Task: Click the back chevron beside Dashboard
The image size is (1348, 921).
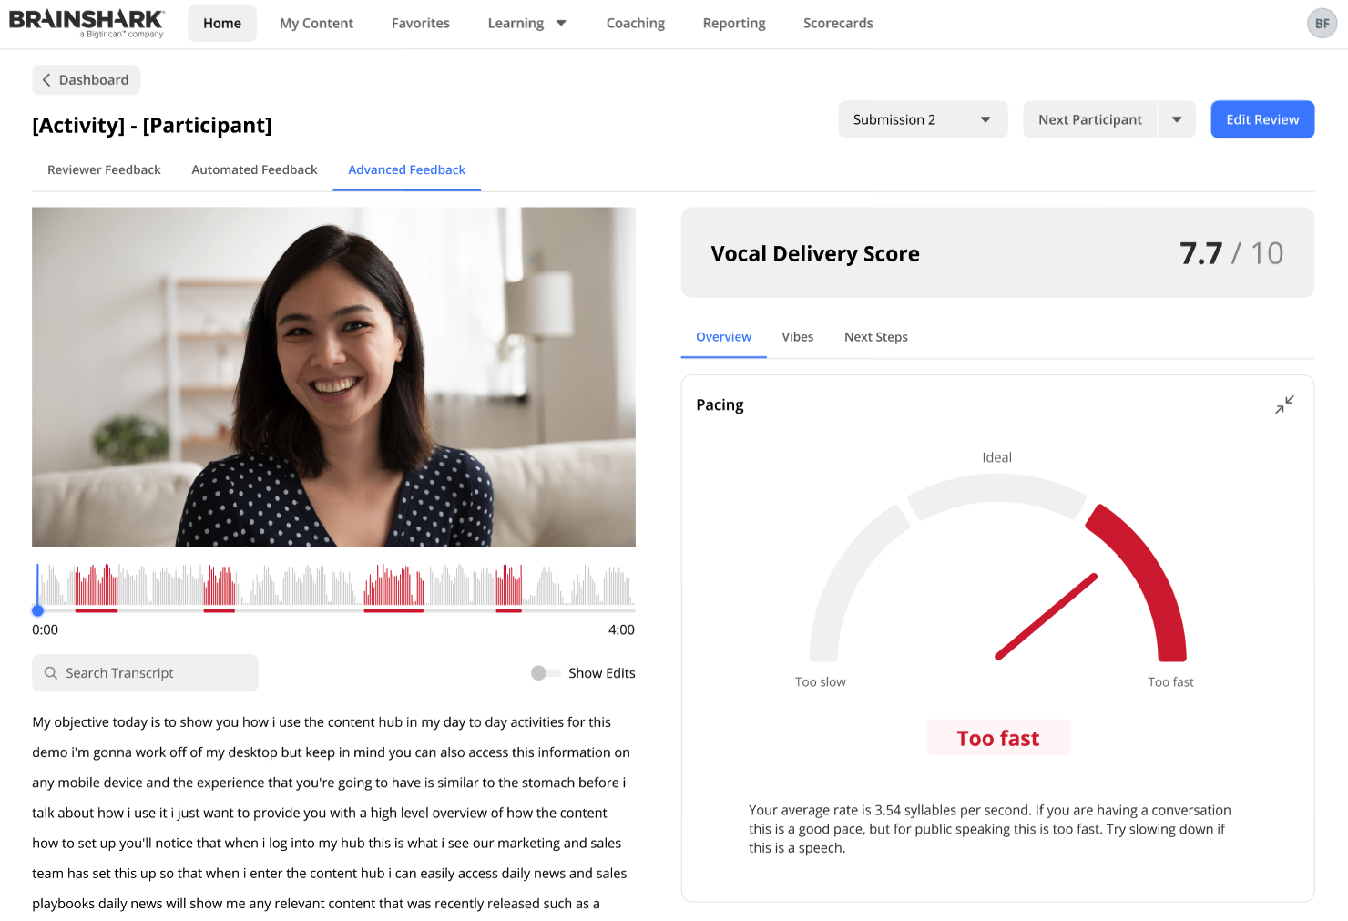Action: [x=46, y=80]
